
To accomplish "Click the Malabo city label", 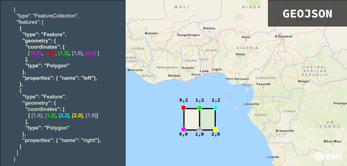I will pyautogui.click(x=247, y=85).
